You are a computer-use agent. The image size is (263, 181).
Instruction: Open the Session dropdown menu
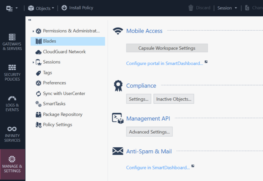(x=227, y=8)
